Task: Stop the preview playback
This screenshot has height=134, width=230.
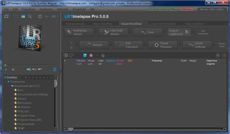Action: (13, 70)
